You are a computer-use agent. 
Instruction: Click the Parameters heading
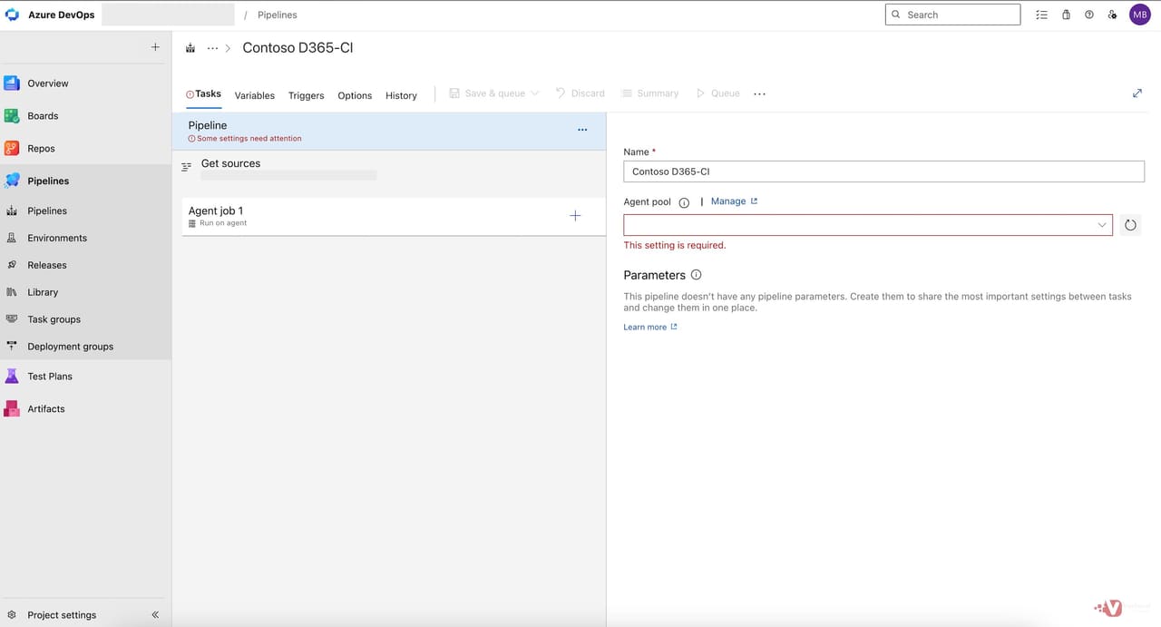654,275
